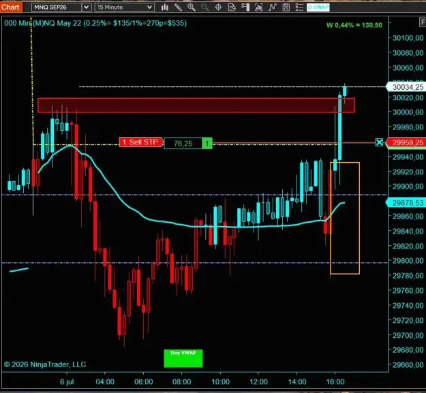The height and width of the screenshot is (393, 426).
Task: Select the red resistance zone rectangle
Action: [196, 106]
